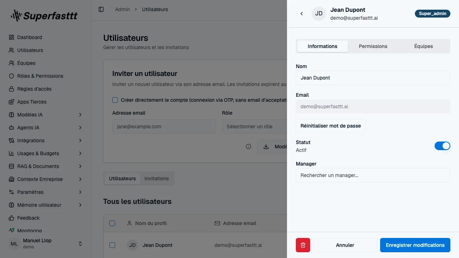Click 'Jean Dupont' name in table row

[x=157, y=245]
